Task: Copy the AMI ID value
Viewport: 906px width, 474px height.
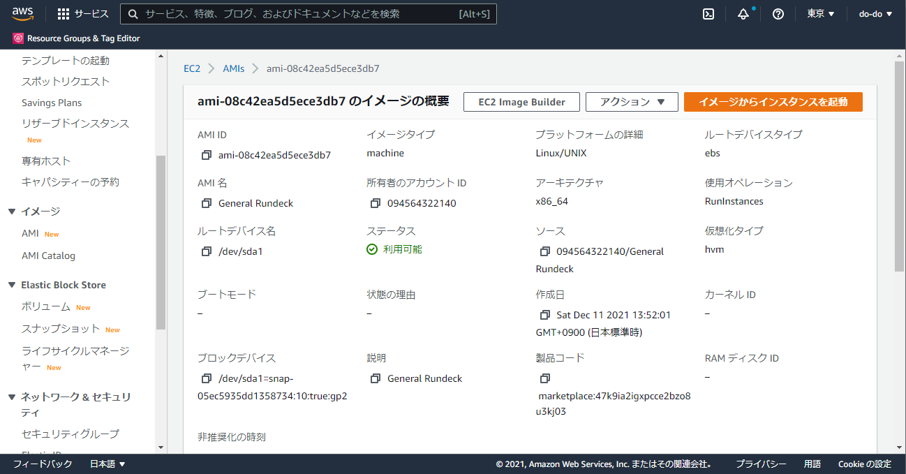Action: (206, 155)
